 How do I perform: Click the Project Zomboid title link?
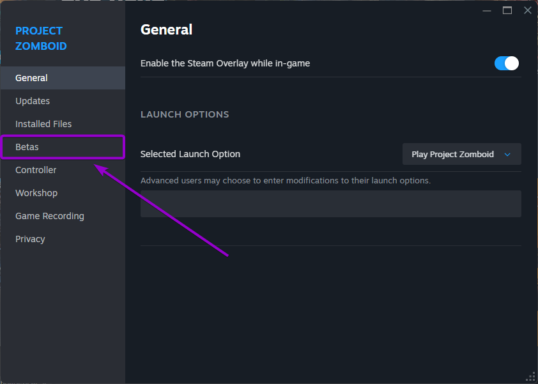coord(41,38)
